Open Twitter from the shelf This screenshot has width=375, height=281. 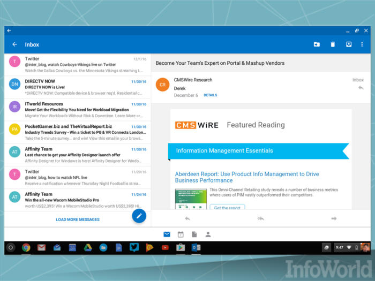coord(134,247)
